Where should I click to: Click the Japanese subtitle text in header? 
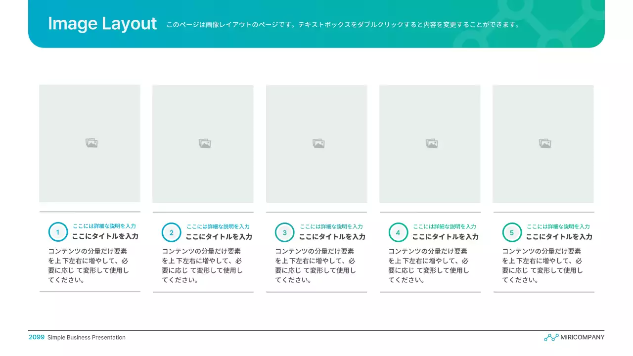pyautogui.click(x=343, y=24)
